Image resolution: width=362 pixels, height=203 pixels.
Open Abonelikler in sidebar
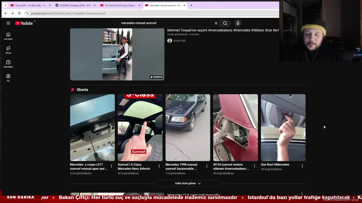[8, 64]
